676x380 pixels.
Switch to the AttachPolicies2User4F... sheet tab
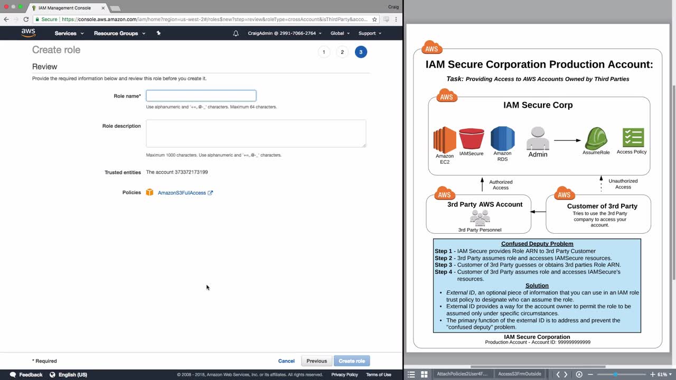(462, 374)
